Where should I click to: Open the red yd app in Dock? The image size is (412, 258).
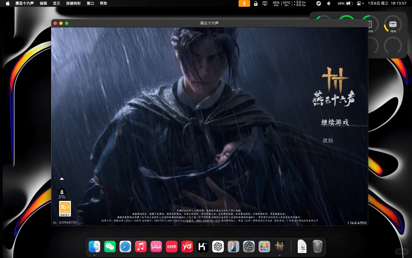coord(187,247)
